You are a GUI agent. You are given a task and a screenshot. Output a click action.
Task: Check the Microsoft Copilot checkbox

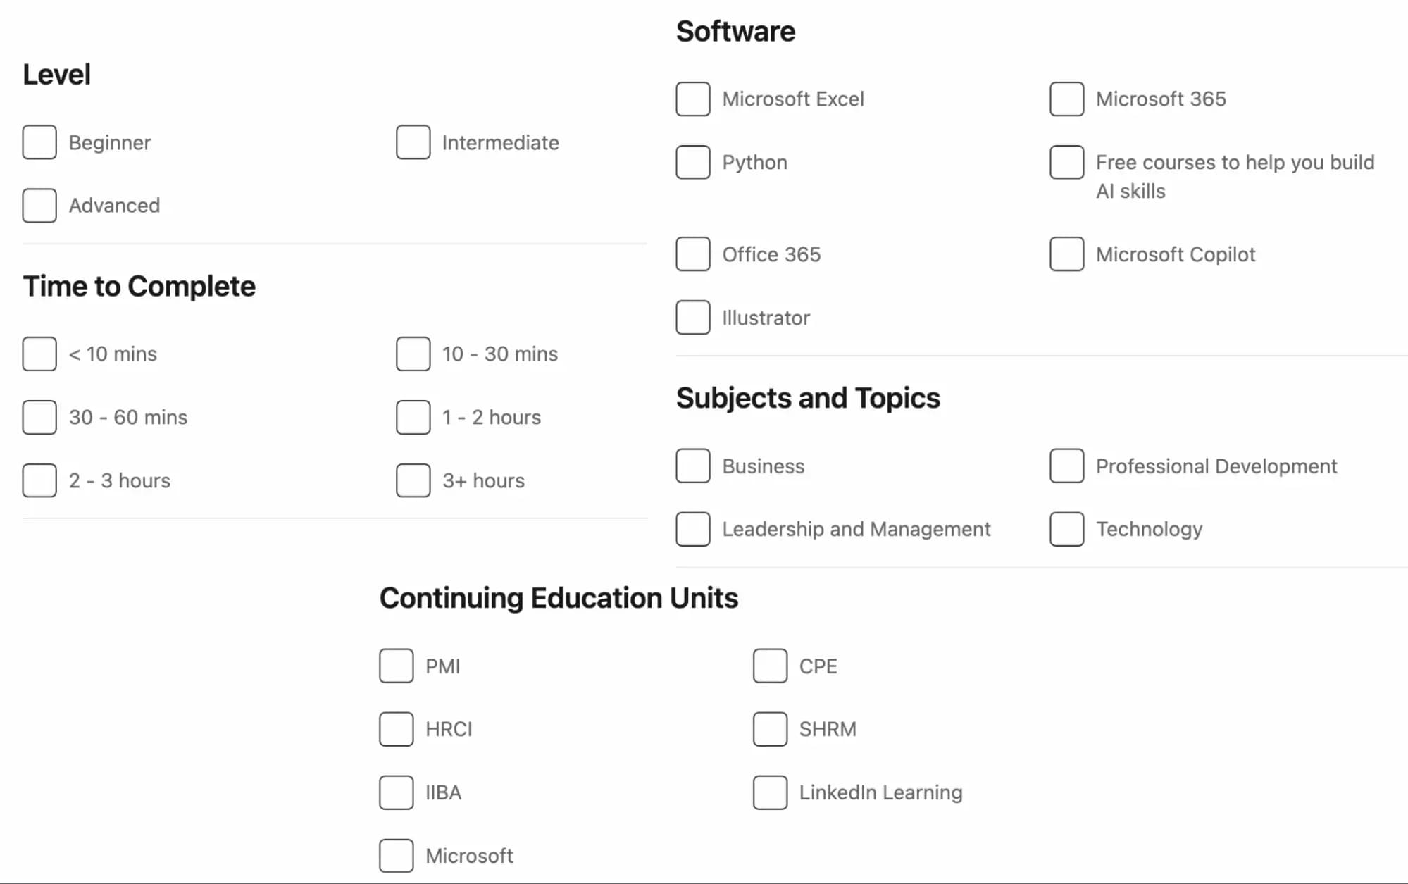[x=1066, y=254]
